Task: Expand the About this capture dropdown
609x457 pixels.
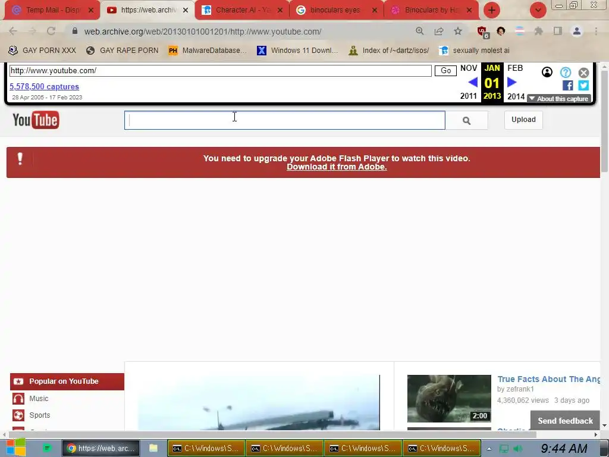Action: click(559, 99)
